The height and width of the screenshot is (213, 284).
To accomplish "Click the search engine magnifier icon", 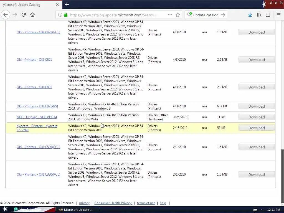I will point(189,15).
